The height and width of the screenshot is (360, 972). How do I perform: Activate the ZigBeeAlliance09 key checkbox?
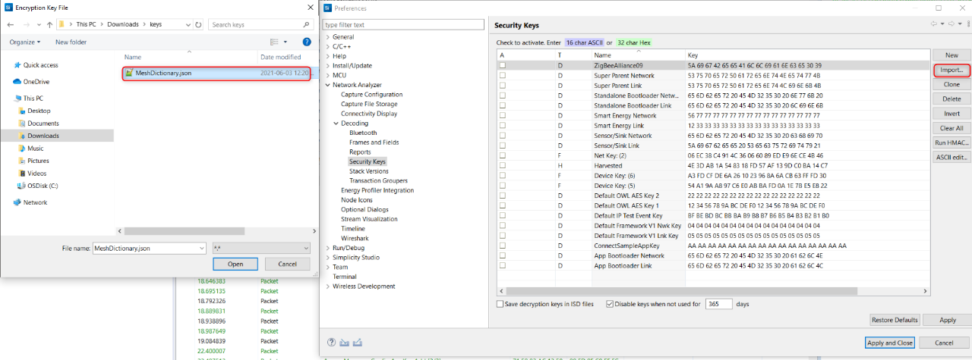(x=502, y=66)
